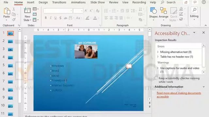Open the Arrange menu
Viewport: 209px width, 117px height.
(x=164, y=14)
